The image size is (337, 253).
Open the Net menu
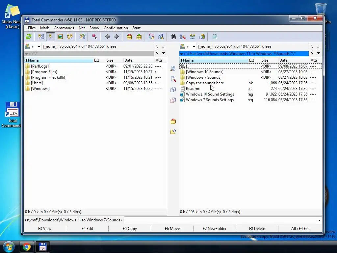pos(82,28)
